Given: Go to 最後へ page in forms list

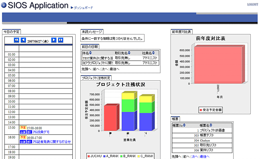Looking at the screenshot, I should click(x=205, y=157).
